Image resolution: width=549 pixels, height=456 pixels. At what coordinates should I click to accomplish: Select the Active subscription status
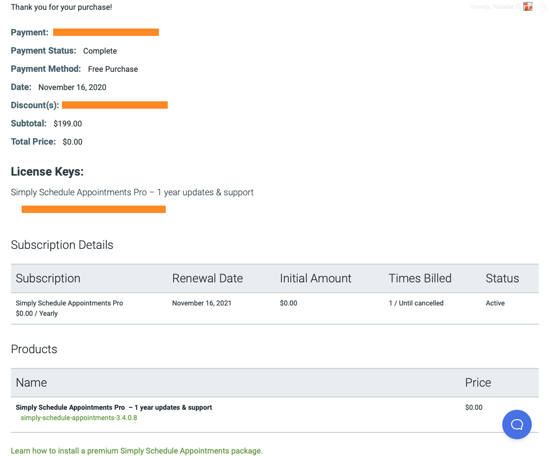[495, 303]
